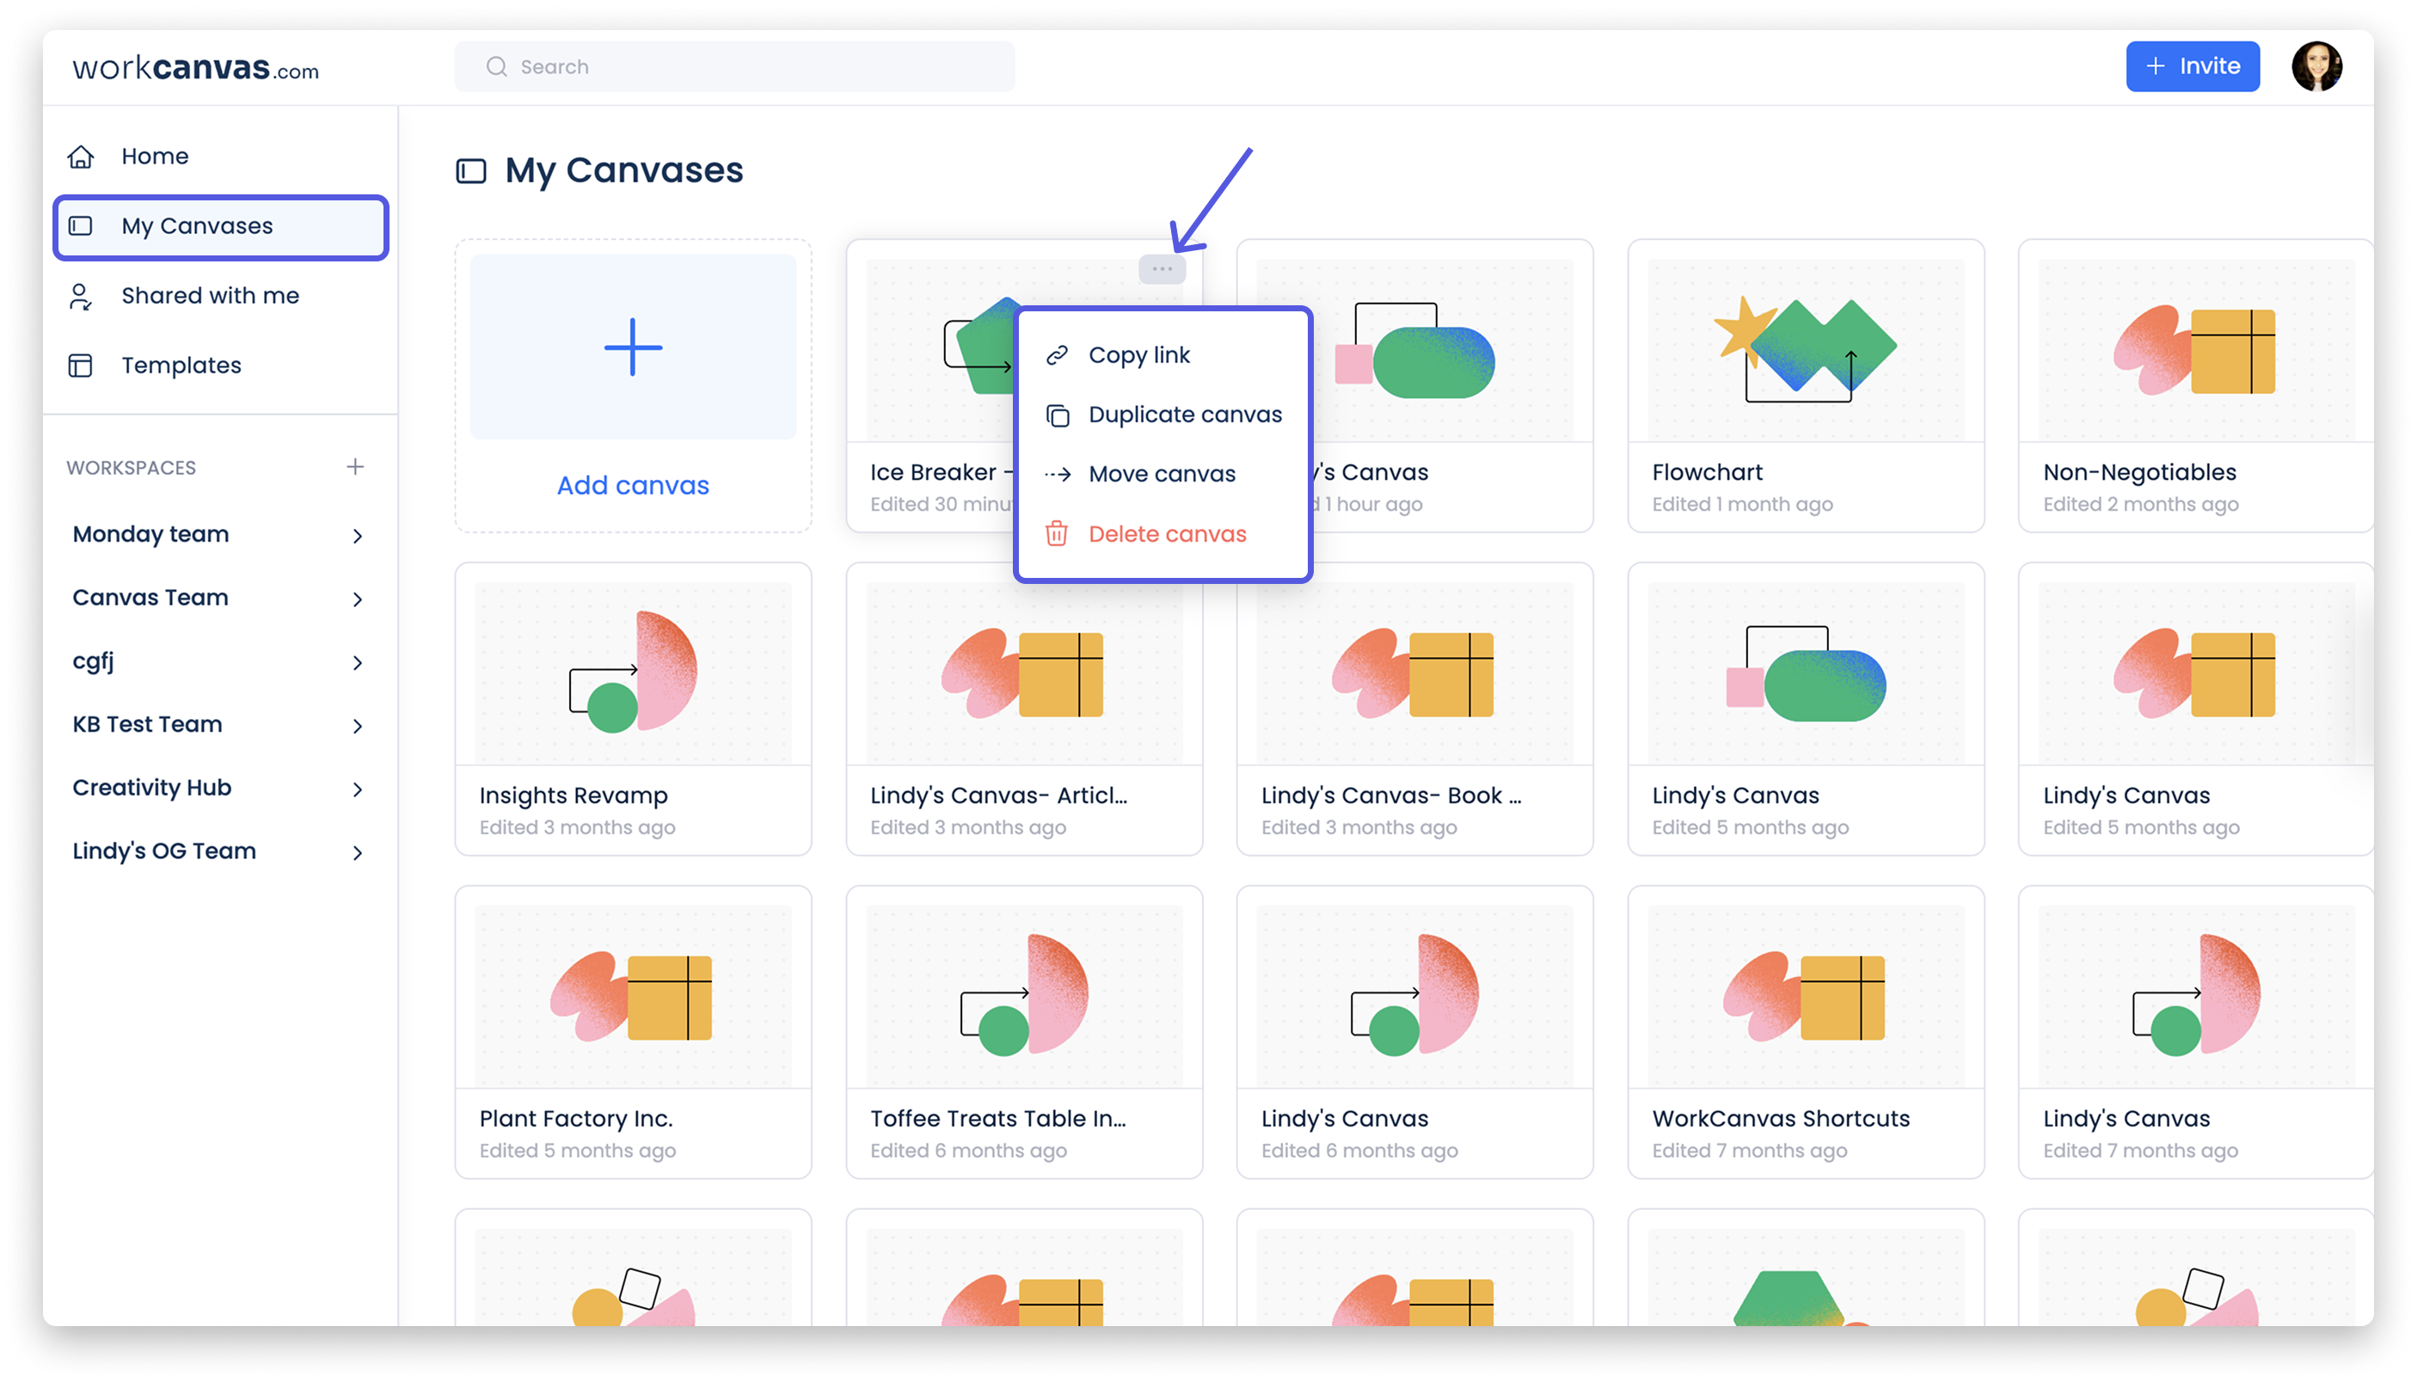Screen dimensions: 2417x1382
Task: Click the My Canvases panel icon
Action: pyautogui.click(x=82, y=226)
